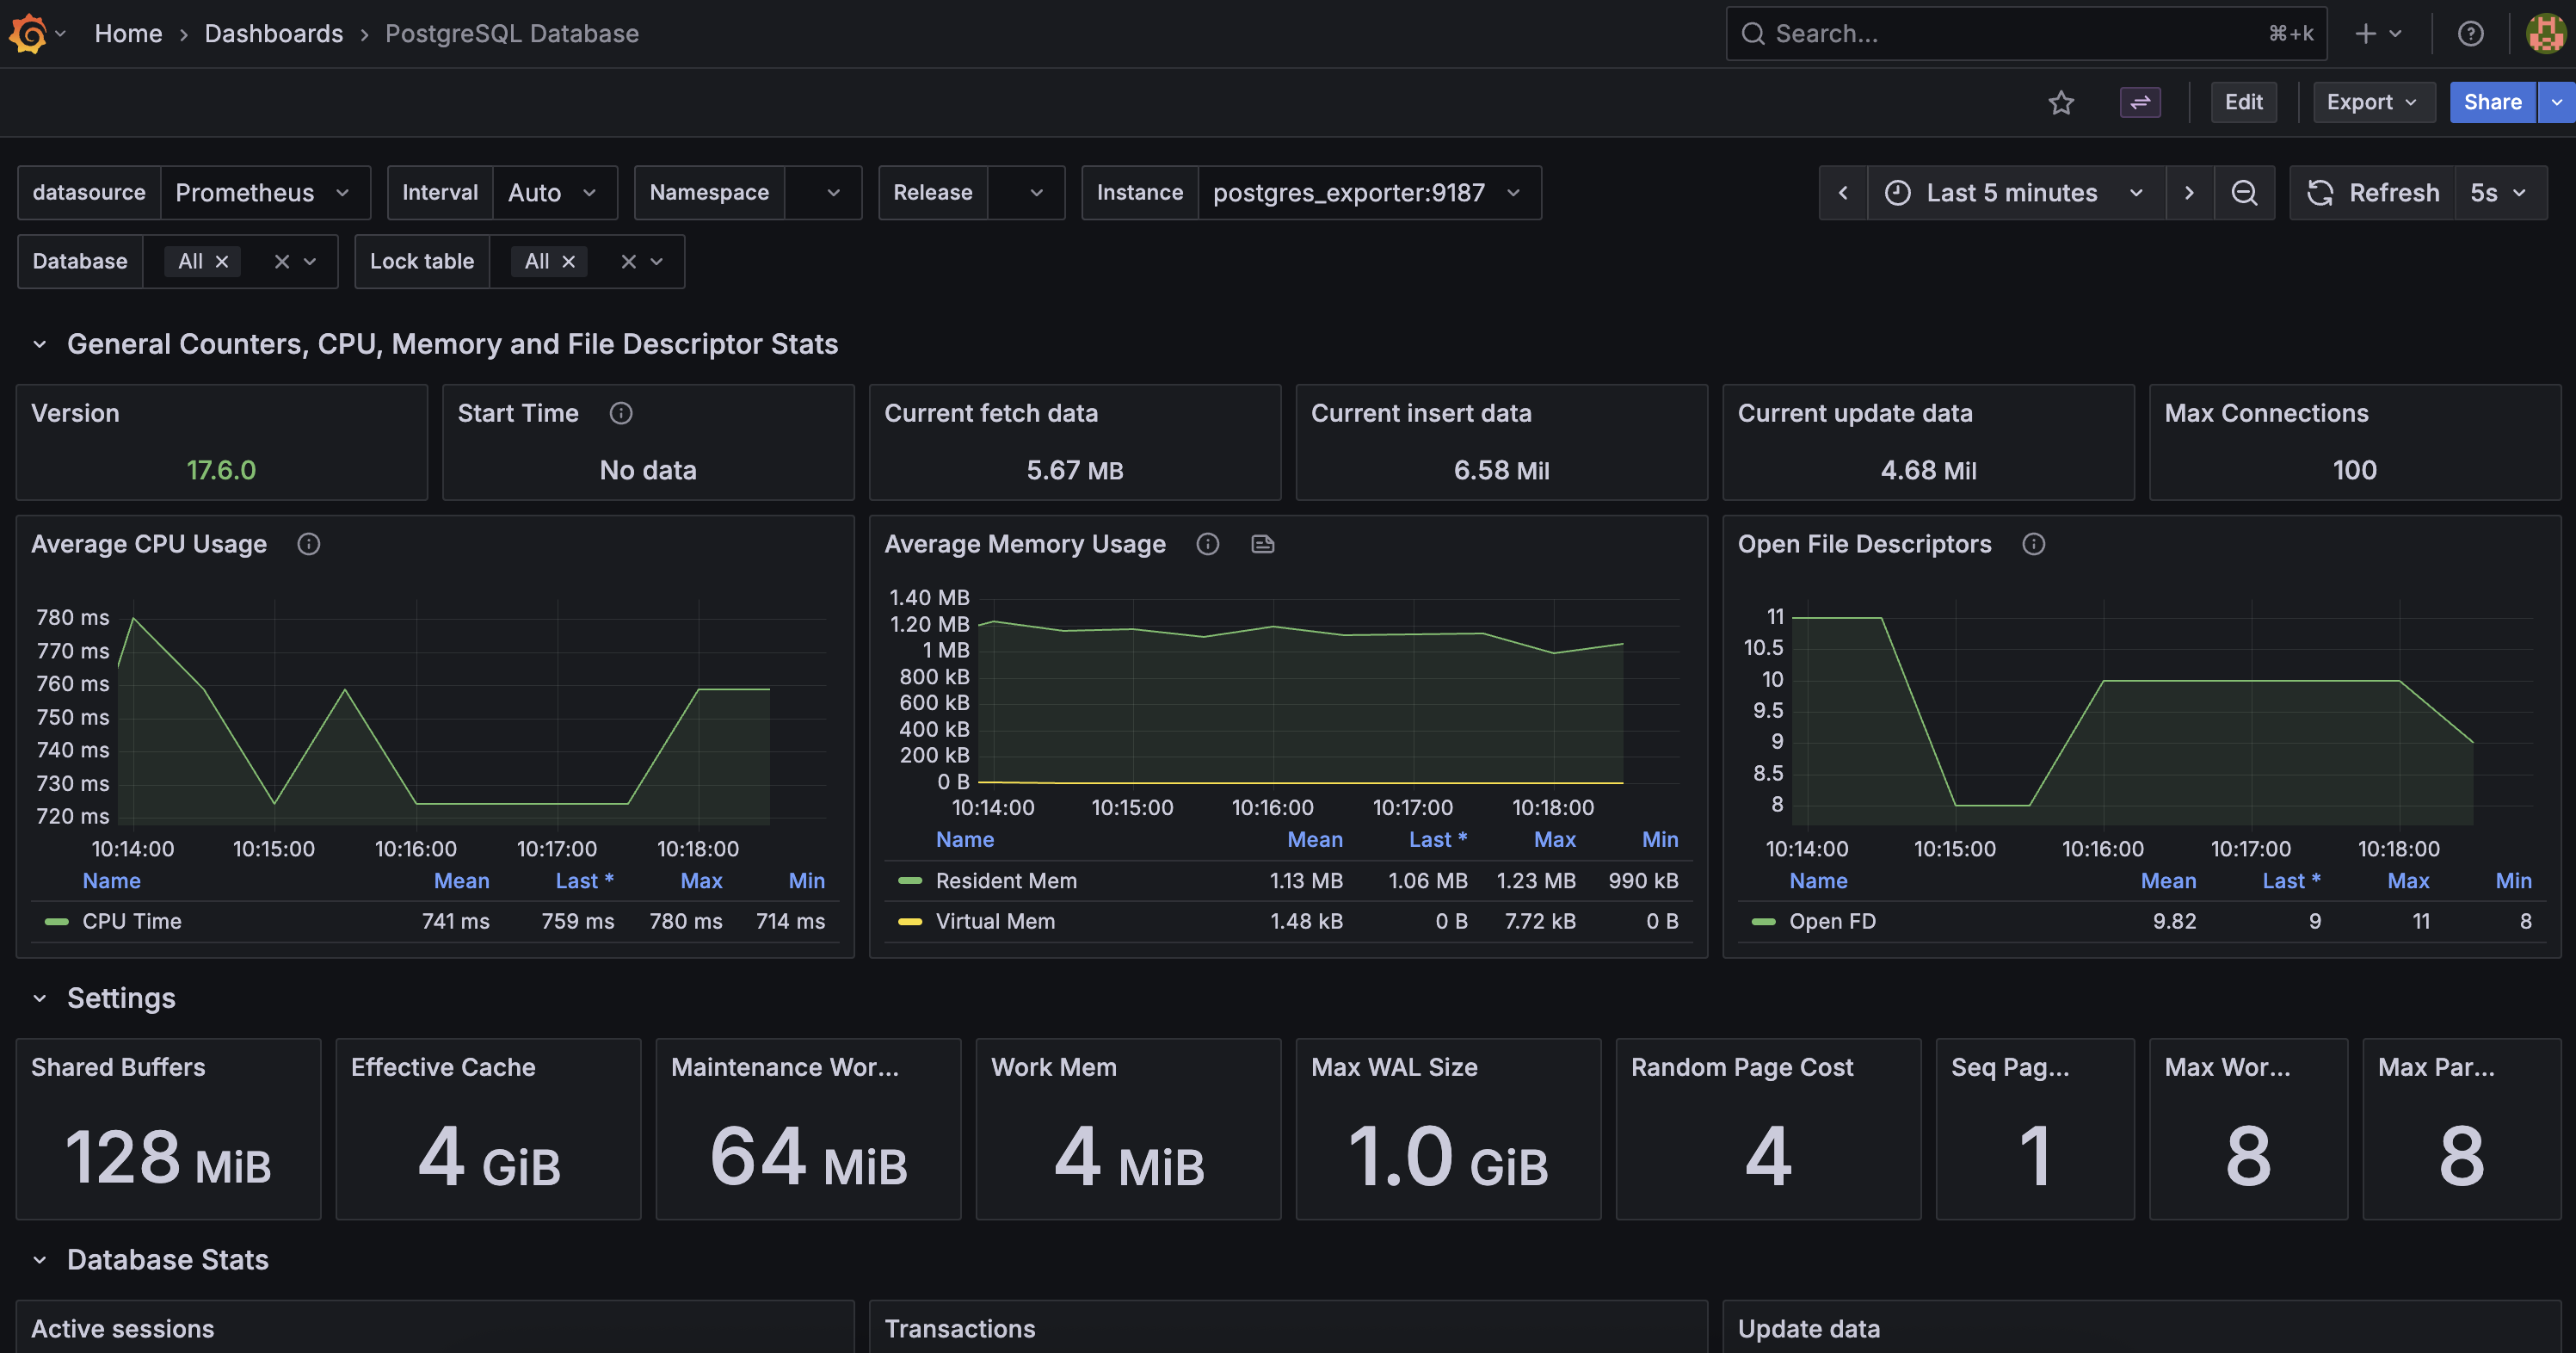Open the Last 5 minutes time range picker
Image resolution: width=2576 pixels, height=1353 pixels.
pos(2012,192)
